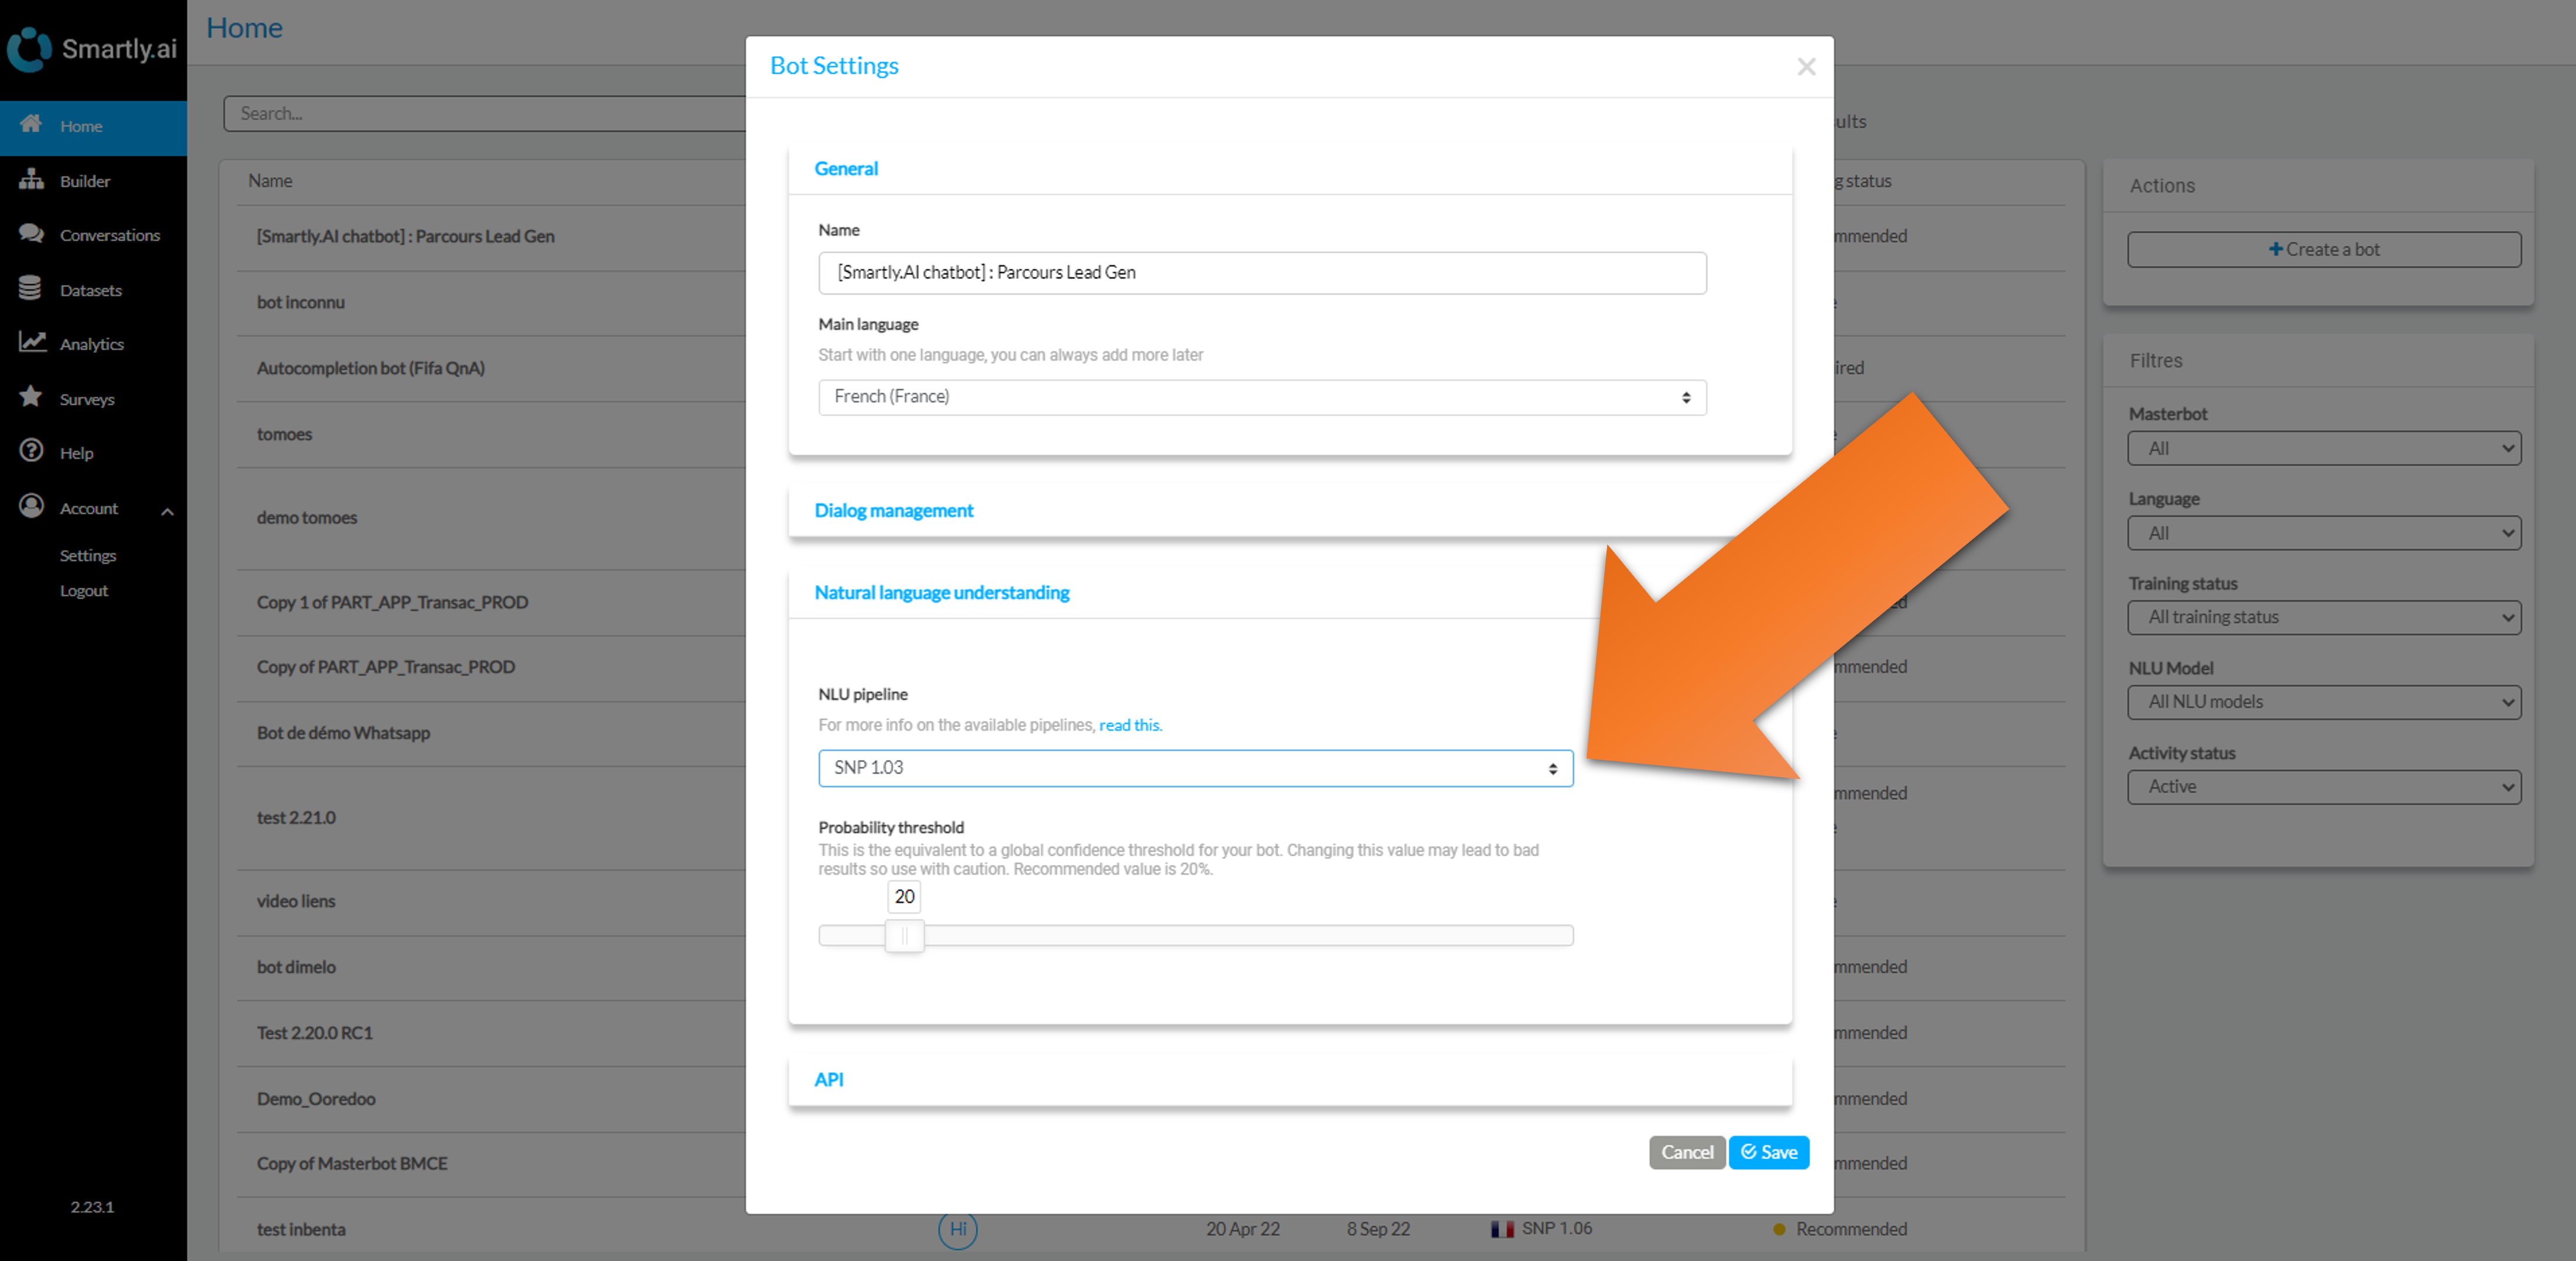Screen dimensions: 2576x1261
Task: Select Logout in the sidebar
Action: 84,590
